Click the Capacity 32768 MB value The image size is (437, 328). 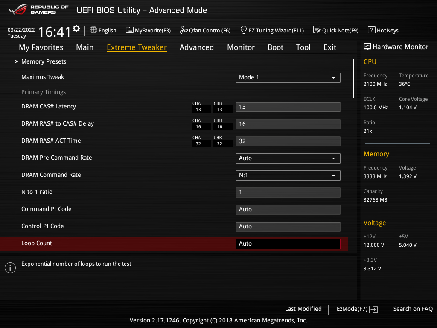[375, 200]
